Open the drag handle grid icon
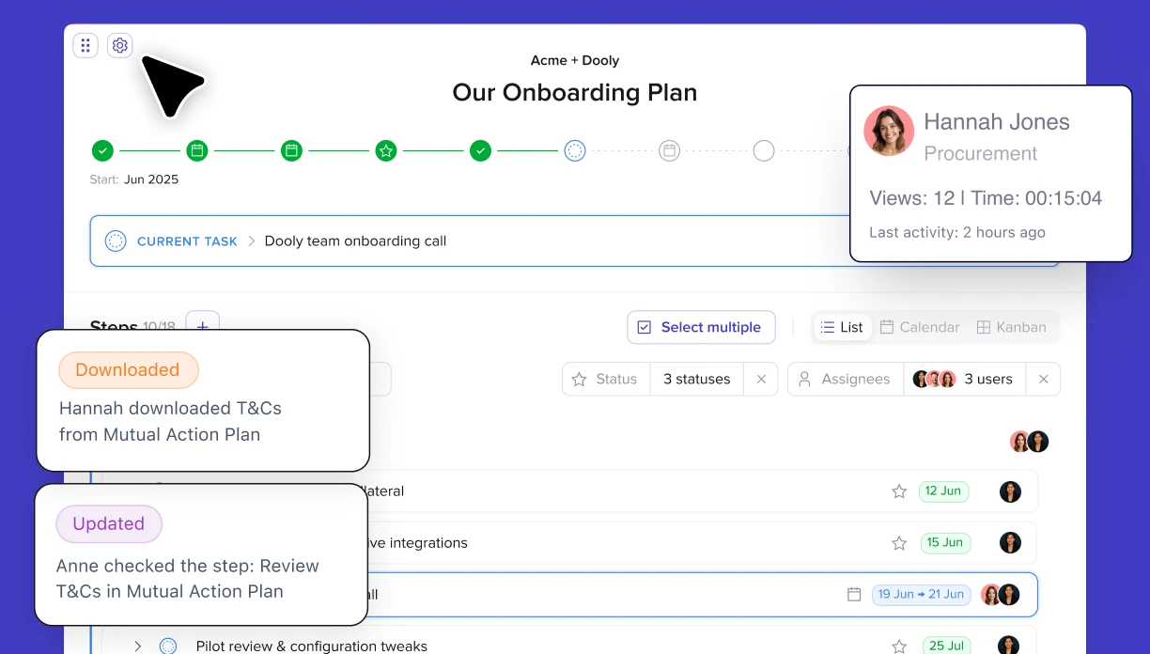The image size is (1150, 654). tap(85, 45)
